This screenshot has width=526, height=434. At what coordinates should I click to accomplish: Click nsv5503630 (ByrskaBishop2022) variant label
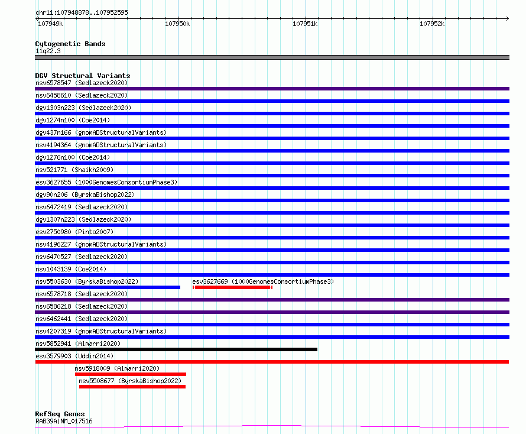tap(87, 281)
